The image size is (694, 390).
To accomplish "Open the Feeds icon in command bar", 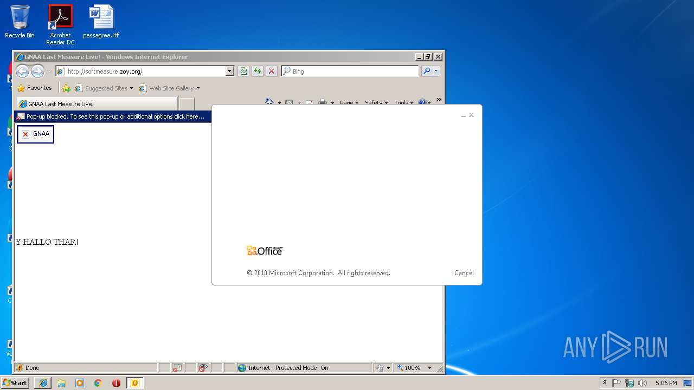I will 289,102.
